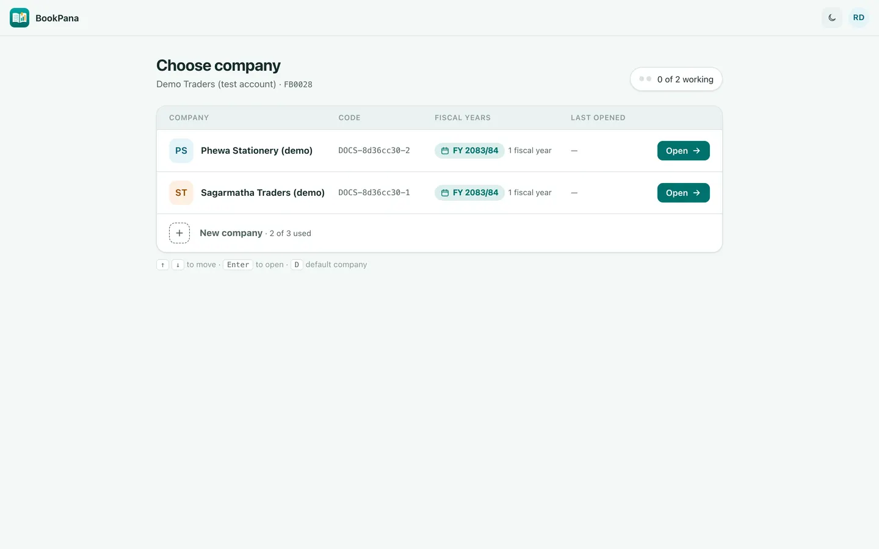Image resolution: width=879 pixels, height=549 pixels.
Task: Click 'Phewa Stationery (demo)' name
Action: [x=256, y=151]
